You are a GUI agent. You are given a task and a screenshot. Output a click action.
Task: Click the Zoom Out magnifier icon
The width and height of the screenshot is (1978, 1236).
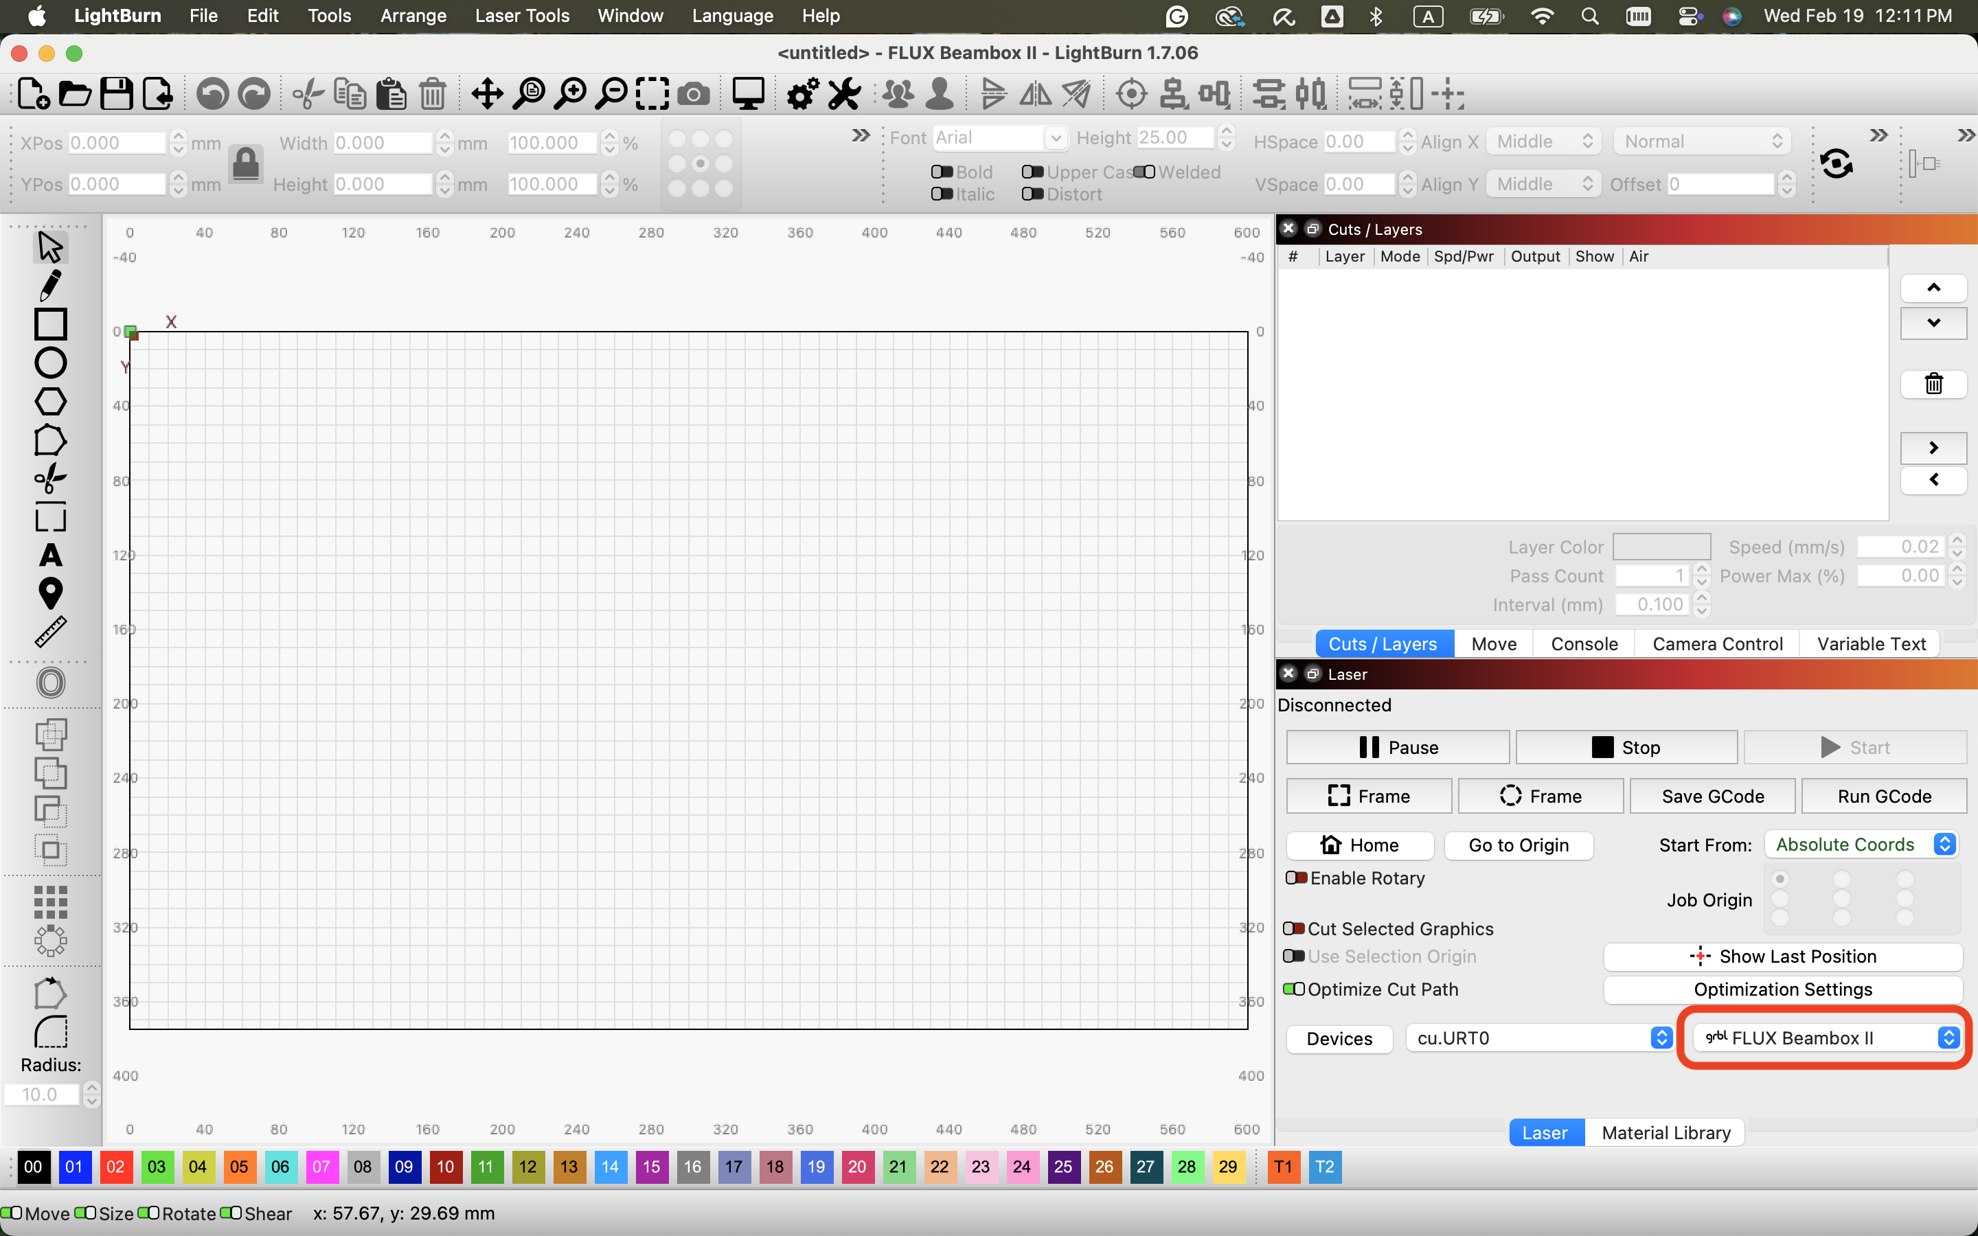(611, 94)
